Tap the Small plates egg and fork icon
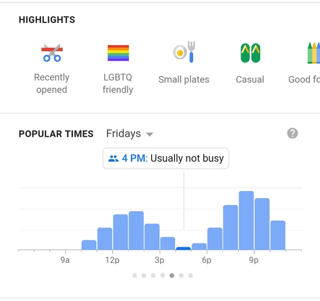Image resolution: width=320 pixels, height=301 pixels. click(x=184, y=52)
